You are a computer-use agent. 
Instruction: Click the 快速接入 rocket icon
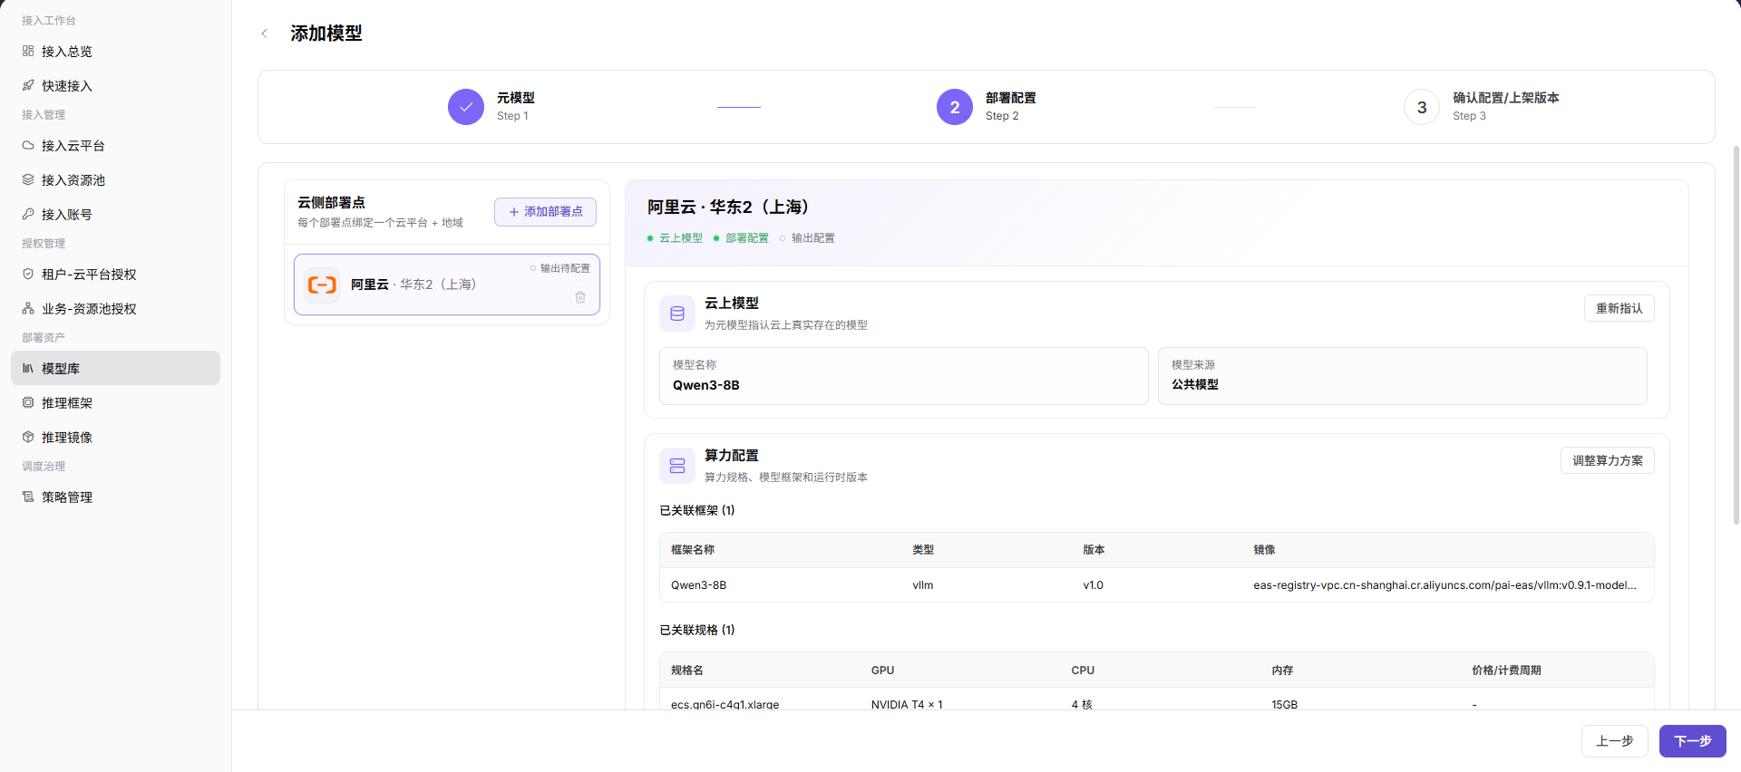28,85
